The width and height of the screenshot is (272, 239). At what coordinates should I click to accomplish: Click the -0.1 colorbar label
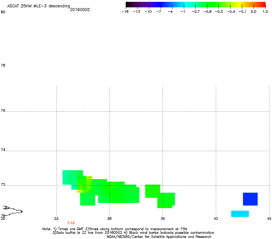click(x=242, y=12)
